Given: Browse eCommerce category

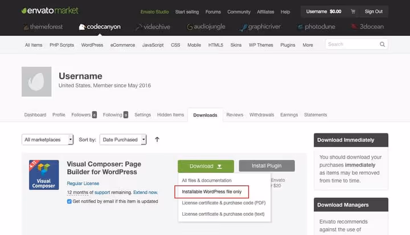Looking at the screenshot, I should (122, 45).
